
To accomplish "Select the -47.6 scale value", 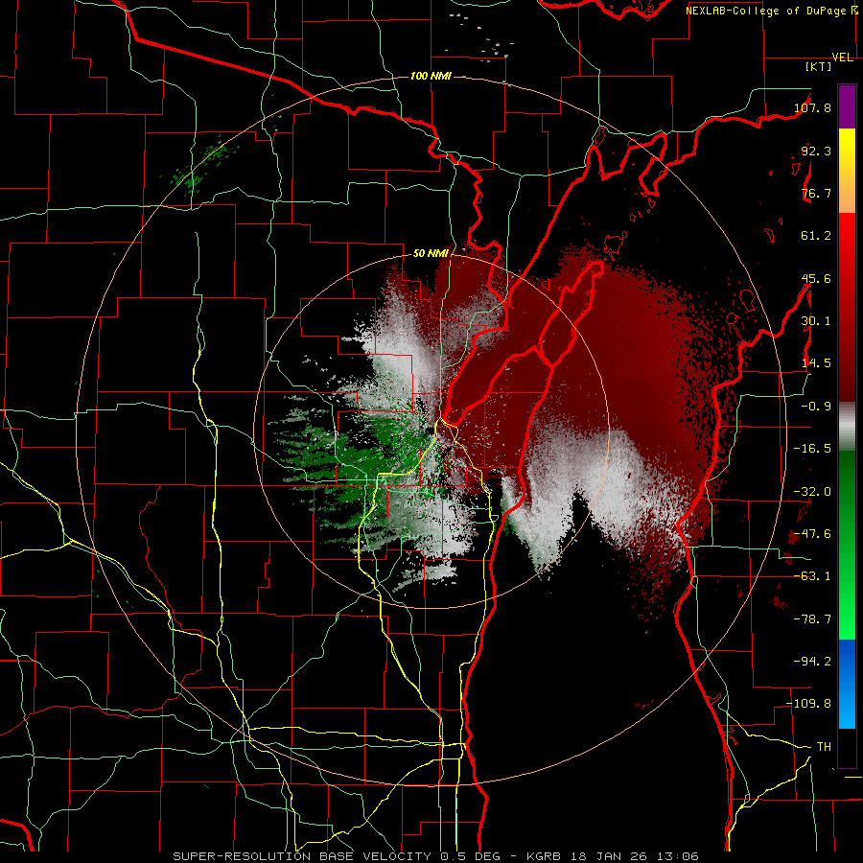I will click(812, 534).
